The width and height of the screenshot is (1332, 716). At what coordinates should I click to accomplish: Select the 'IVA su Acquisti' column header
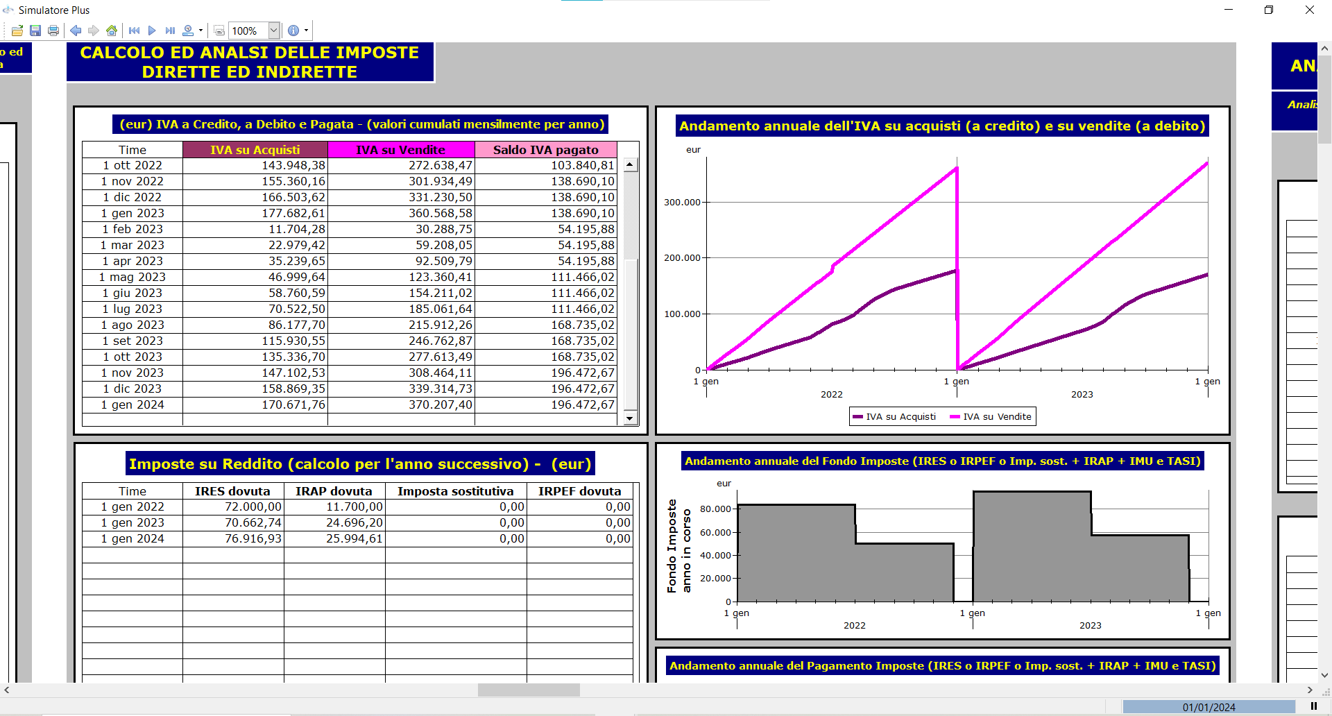click(255, 150)
